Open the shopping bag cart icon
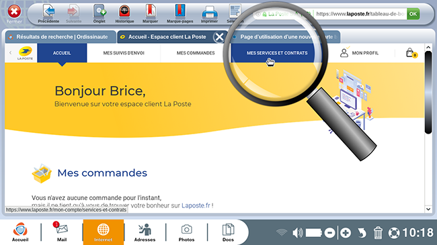Viewport: 437px width, 245px height. pos(411,52)
